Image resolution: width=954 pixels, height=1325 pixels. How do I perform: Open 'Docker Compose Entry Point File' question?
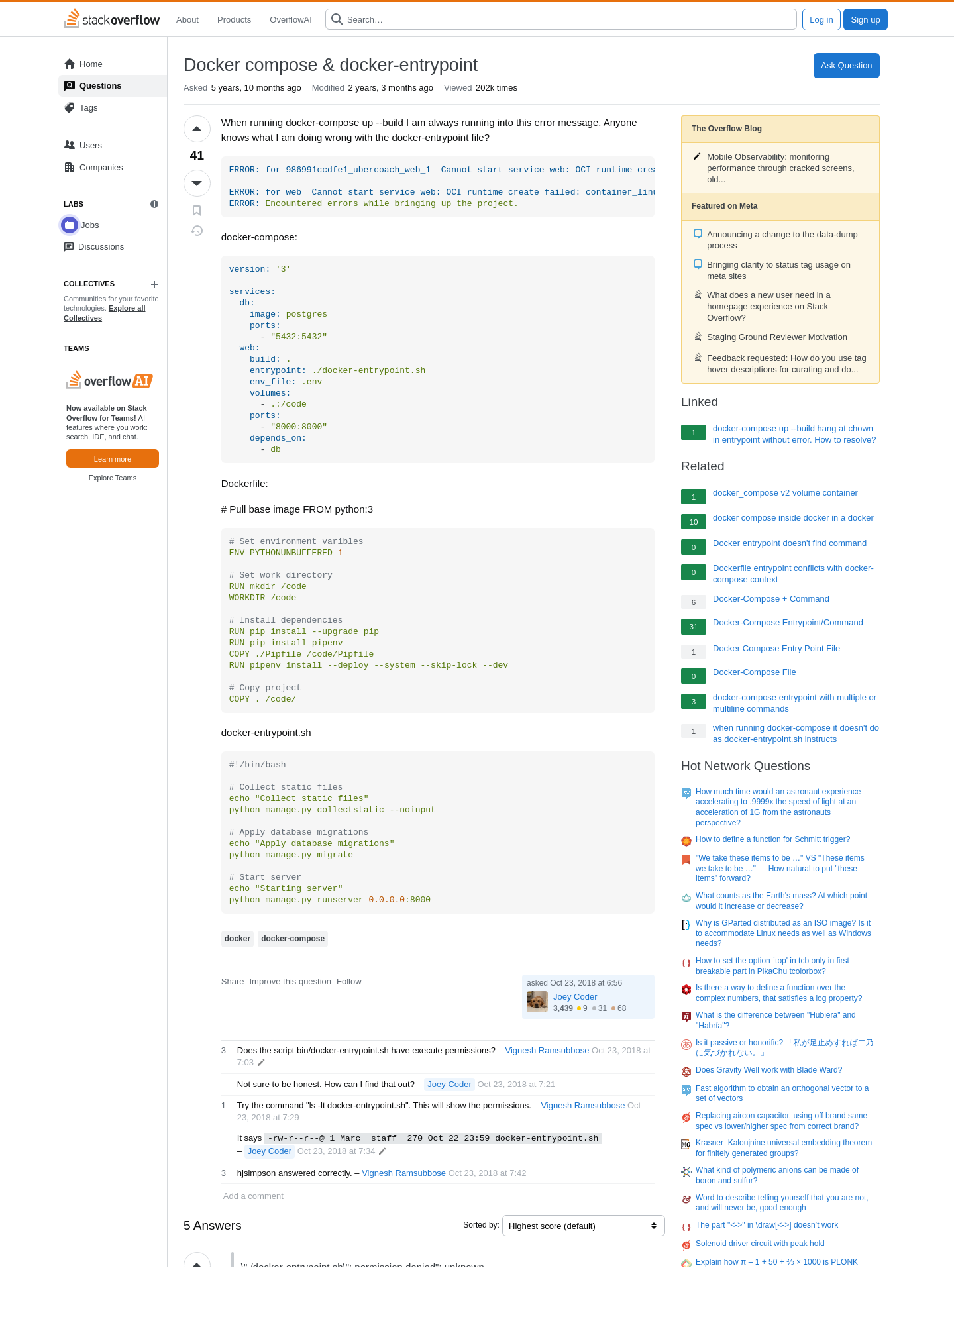coord(776,648)
